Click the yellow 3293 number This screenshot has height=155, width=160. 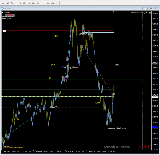(x=97, y=103)
